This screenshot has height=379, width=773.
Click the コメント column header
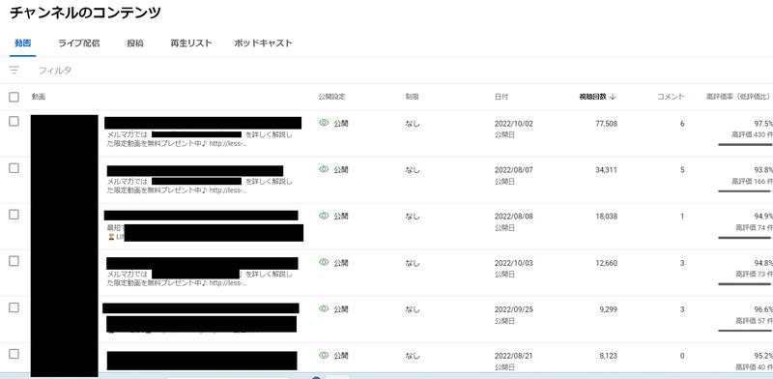(671, 97)
